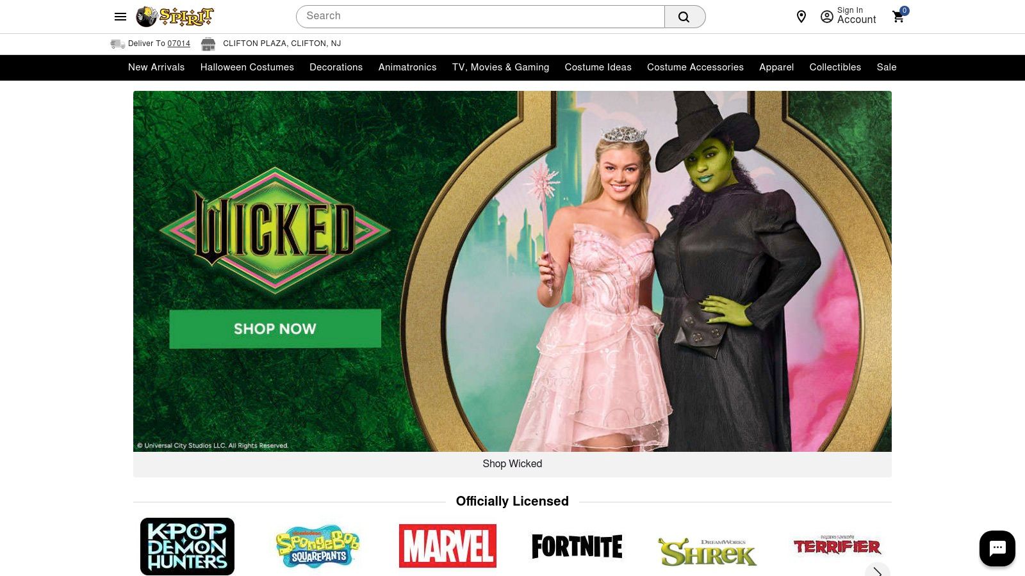
Task: View the shopping cart
Action: 899,17
